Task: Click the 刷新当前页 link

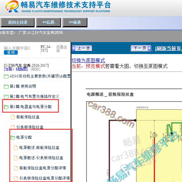Action: coord(168,48)
